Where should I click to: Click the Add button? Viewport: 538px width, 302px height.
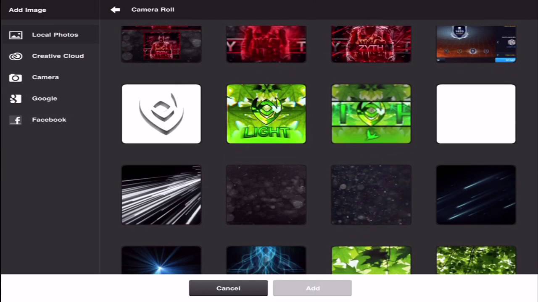click(312, 288)
